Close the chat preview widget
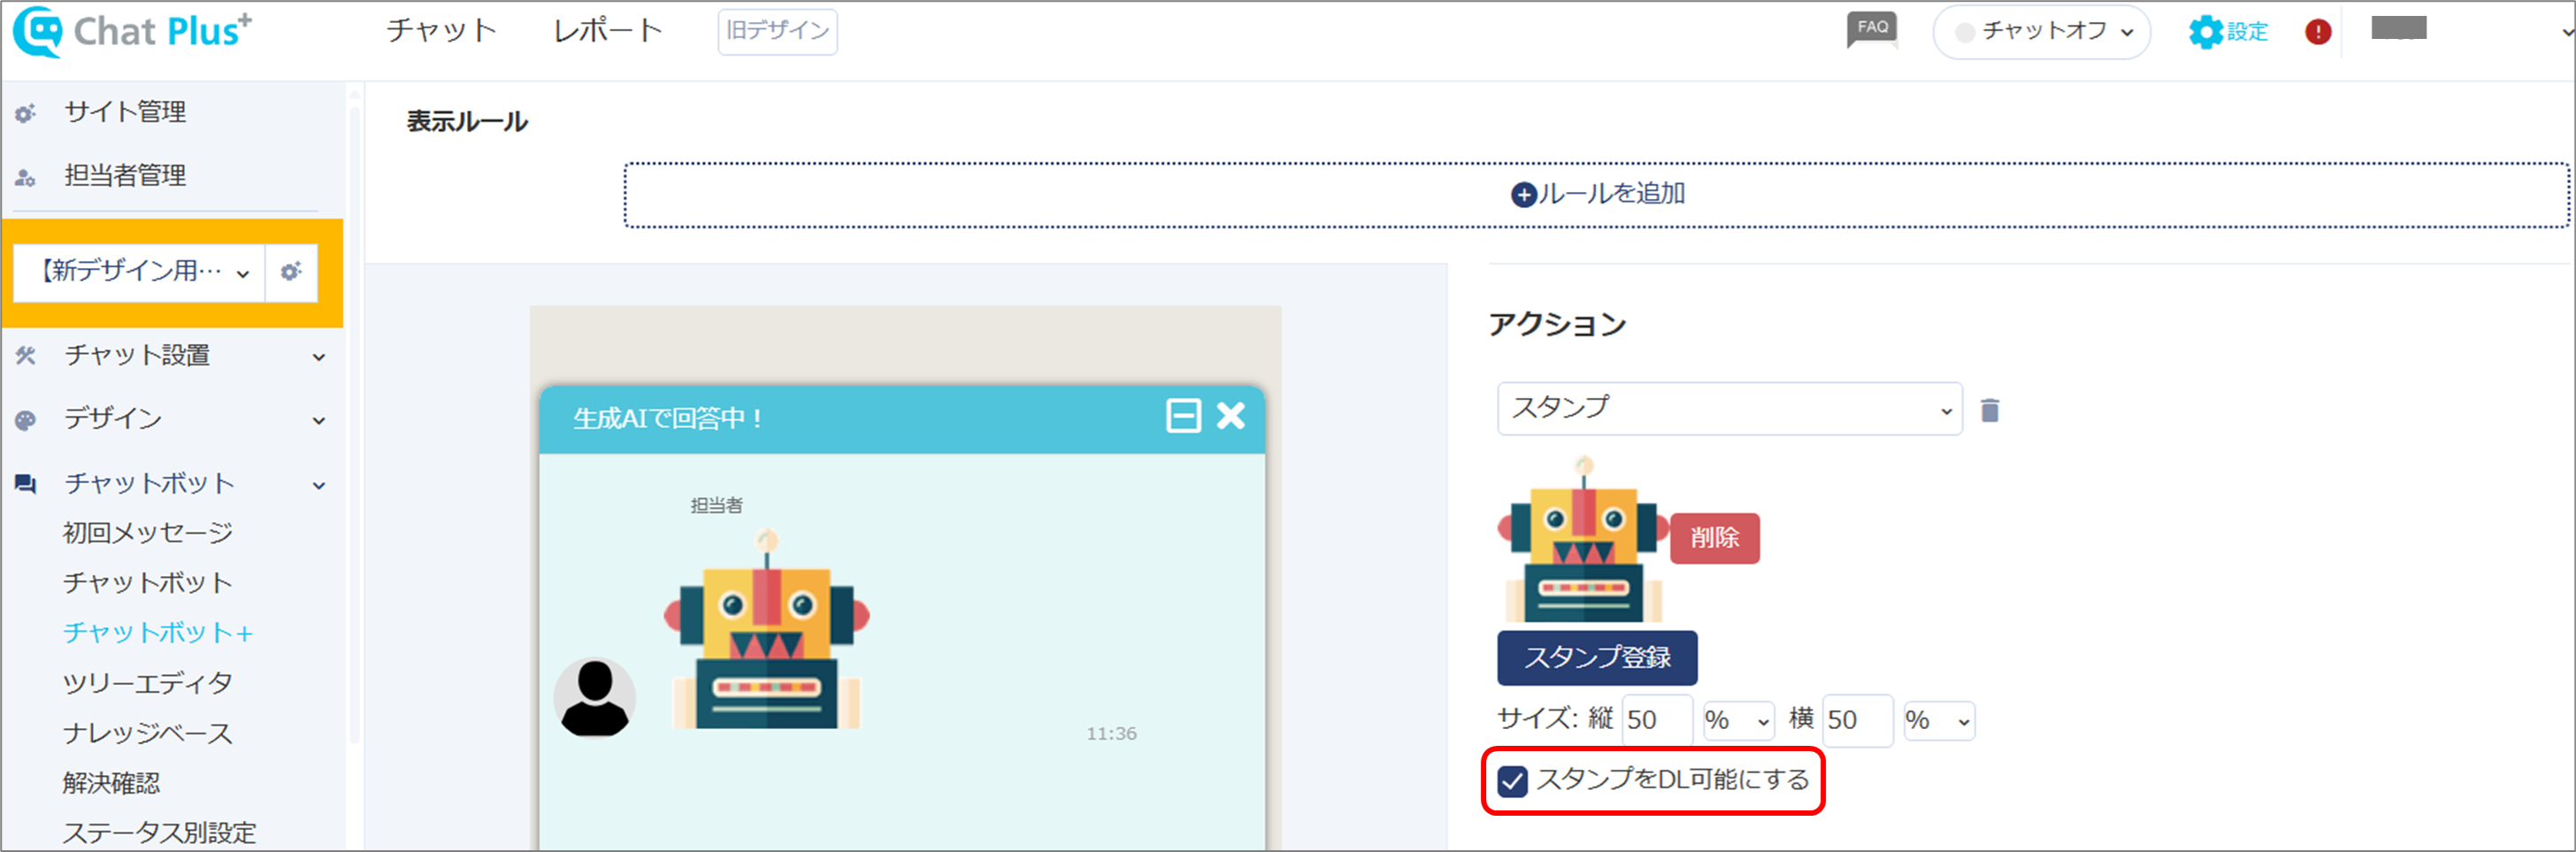The height and width of the screenshot is (852, 2576). (1231, 415)
